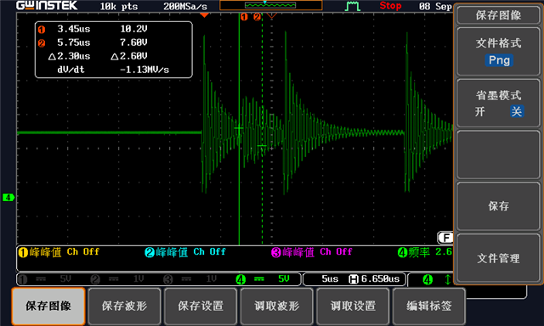This screenshot has width=544, height=326.
Task: Click channel 3 indicator 1V
Action: click(190, 279)
